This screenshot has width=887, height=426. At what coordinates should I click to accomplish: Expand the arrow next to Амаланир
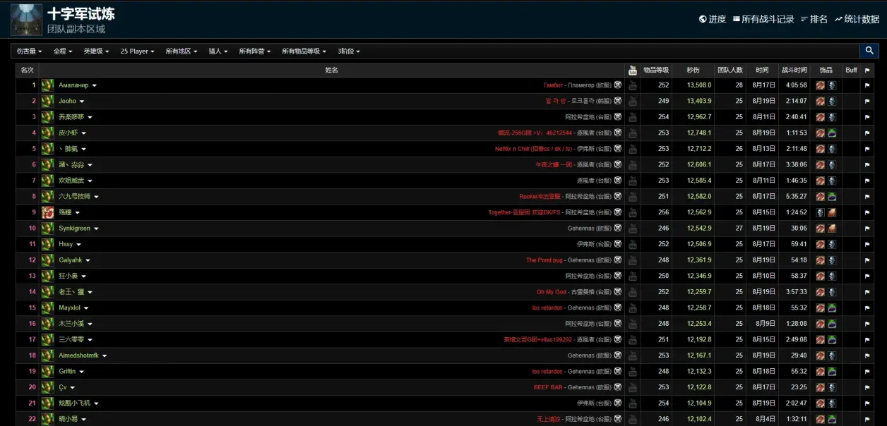tap(94, 85)
